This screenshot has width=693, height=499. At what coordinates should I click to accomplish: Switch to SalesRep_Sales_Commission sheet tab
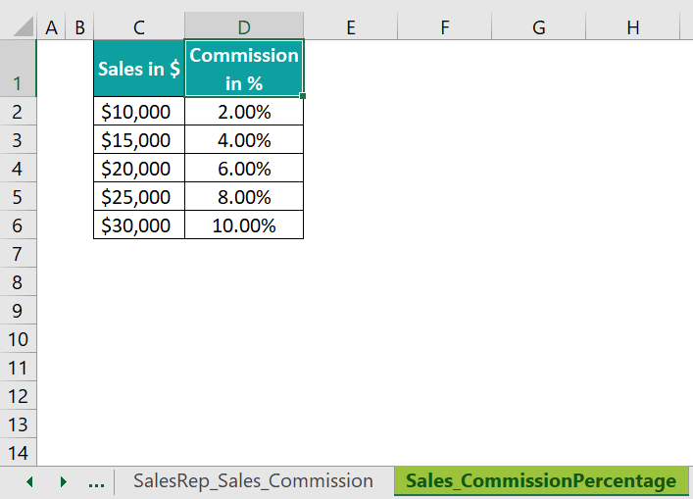[253, 481]
